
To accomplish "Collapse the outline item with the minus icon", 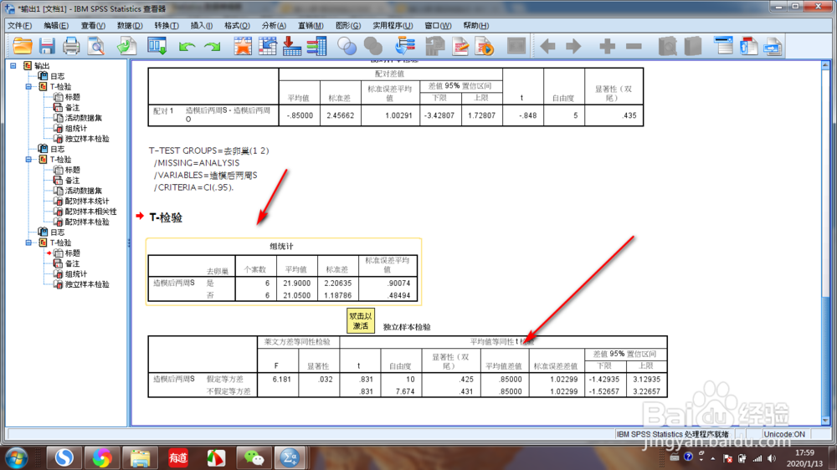I will [x=634, y=46].
